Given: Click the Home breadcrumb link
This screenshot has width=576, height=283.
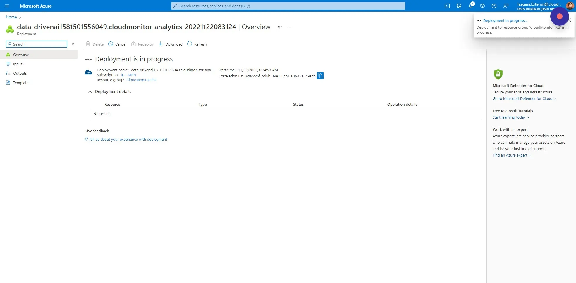Looking at the screenshot, I should [x=11, y=17].
